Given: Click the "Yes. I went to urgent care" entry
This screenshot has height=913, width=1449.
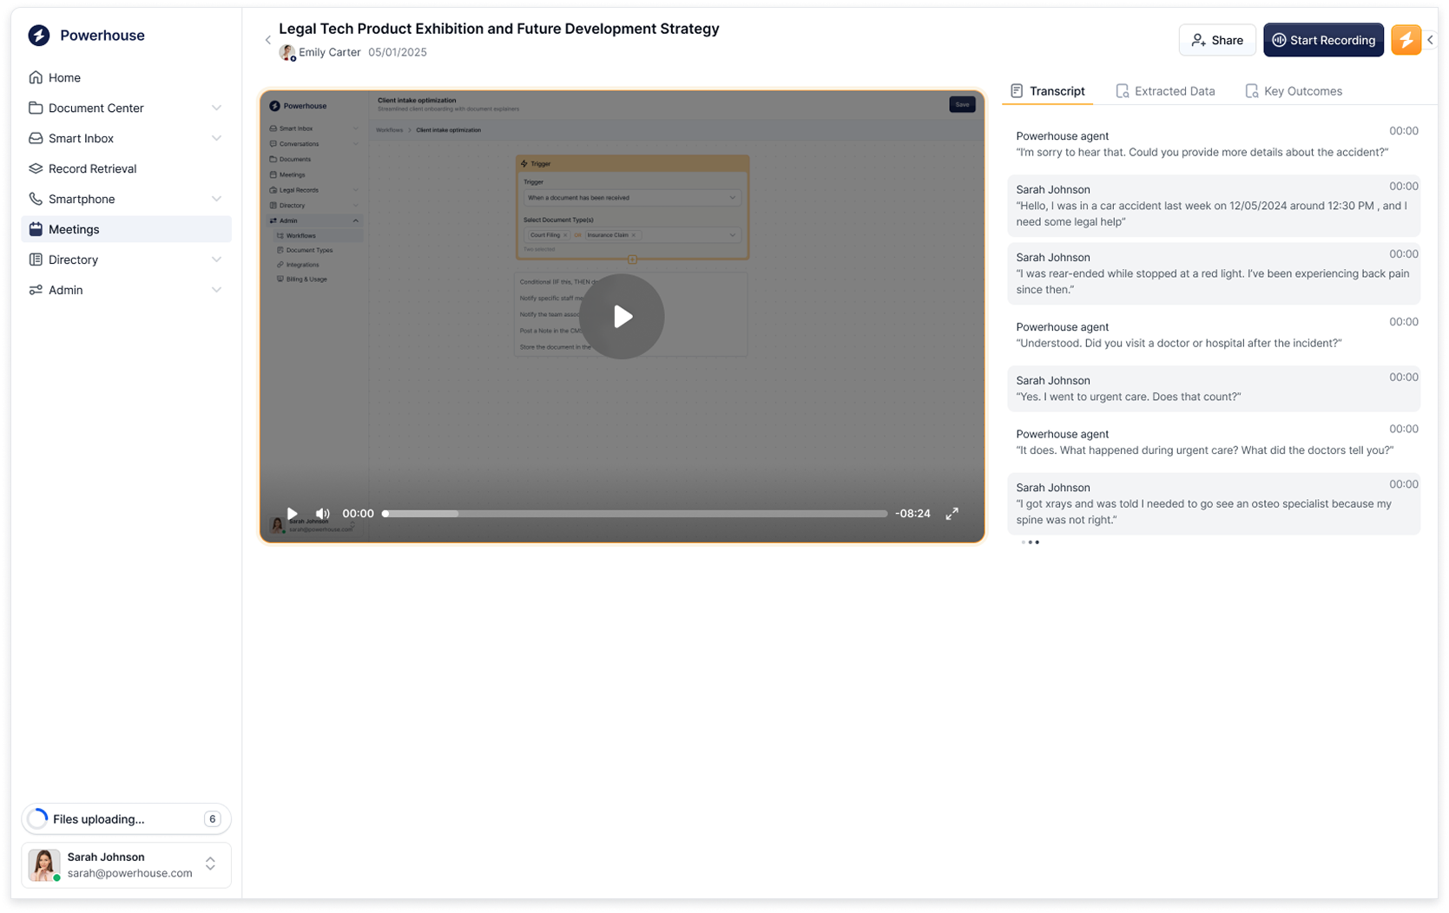Looking at the screenshot, I should pos(1214,388).
